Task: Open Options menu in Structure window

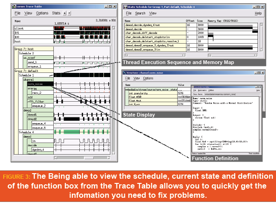Action: [x=148, y=78]
